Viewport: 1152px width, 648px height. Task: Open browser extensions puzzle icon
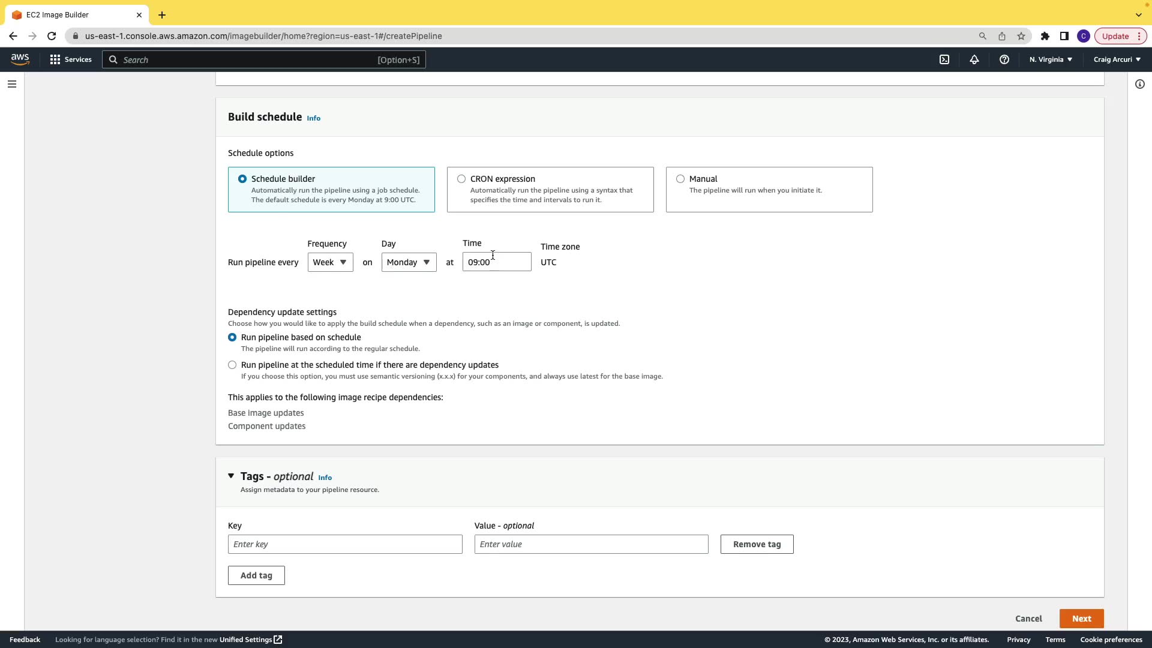coord(1045,36)
